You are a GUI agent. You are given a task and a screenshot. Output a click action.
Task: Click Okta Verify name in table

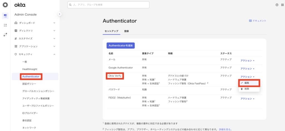115,76
